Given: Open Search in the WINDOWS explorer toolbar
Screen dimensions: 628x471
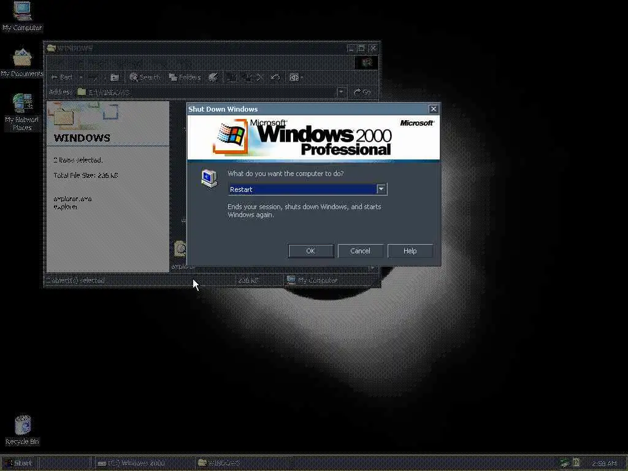Looking at the screenshot, I should coord(145,77).
